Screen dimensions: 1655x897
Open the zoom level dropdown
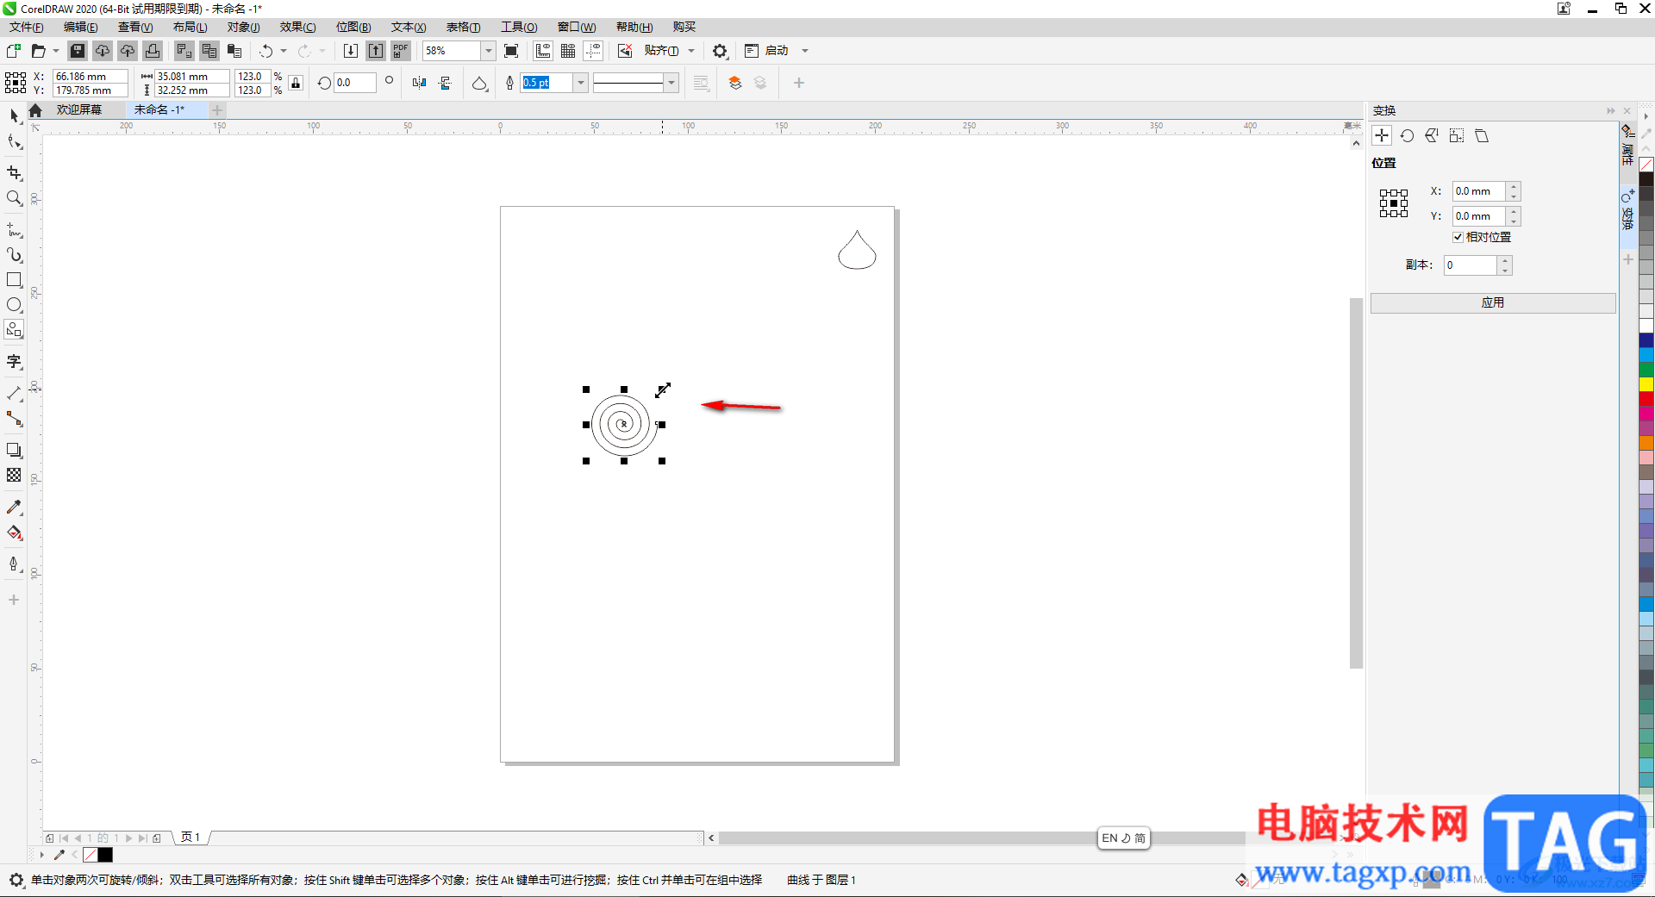tap(488, 51)
